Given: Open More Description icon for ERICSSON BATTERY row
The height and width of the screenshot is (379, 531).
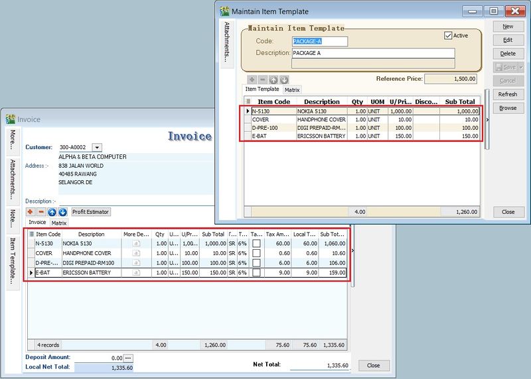Looking at the screenshot, I should 136,273.
